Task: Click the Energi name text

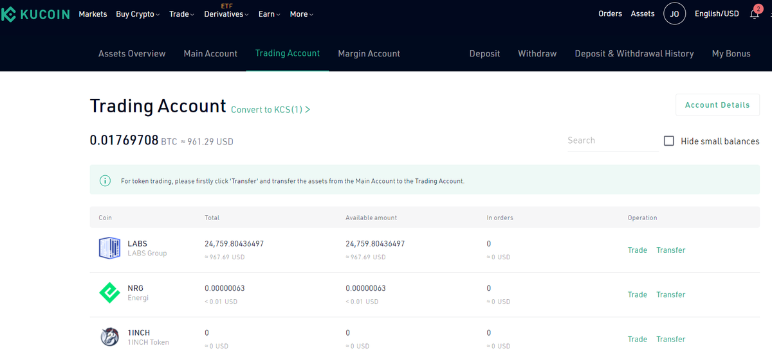Action: tap(138, 298)
